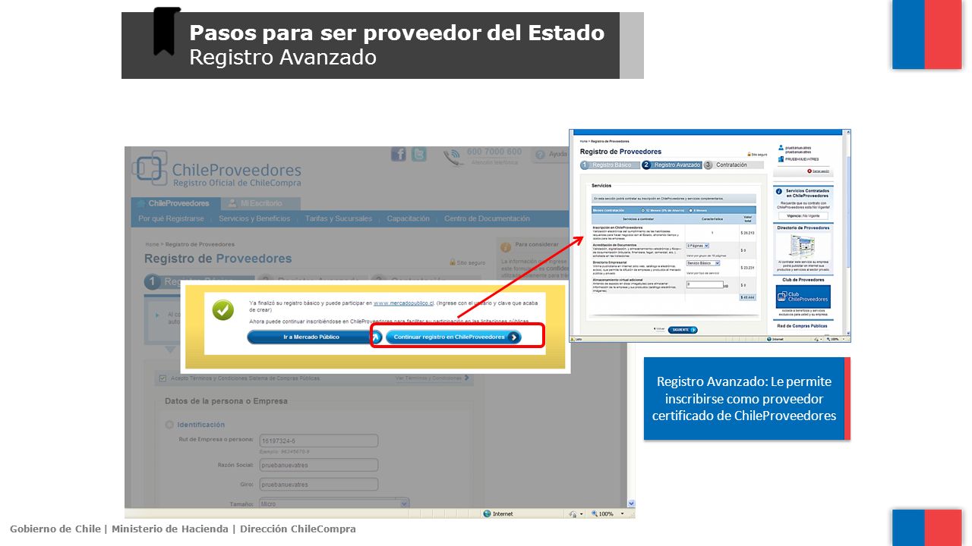Open the 0 Páginas dropdown for Acreditación
Image resolution: width=972 pixels, height=546 pixels.
697,246
